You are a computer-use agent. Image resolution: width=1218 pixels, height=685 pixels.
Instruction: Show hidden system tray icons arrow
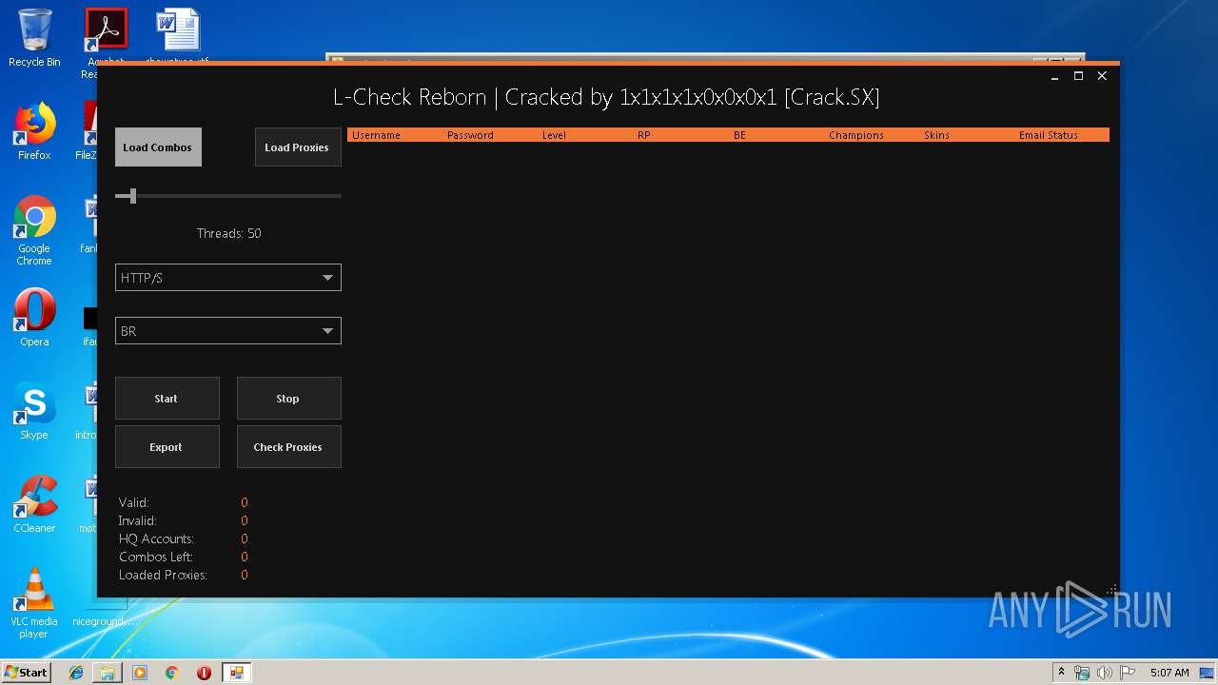(1061, 673)
